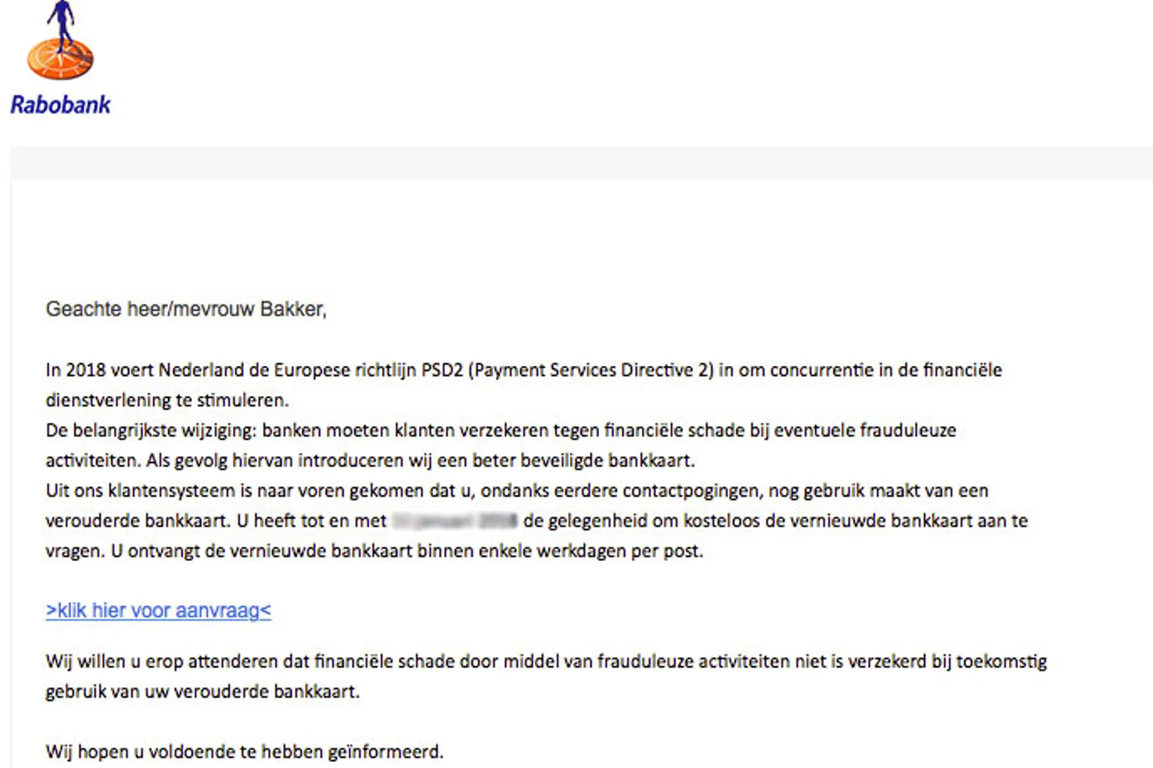Click the gray header bar below the logo
Viewport: 1153px width, 768px height.
581,163
